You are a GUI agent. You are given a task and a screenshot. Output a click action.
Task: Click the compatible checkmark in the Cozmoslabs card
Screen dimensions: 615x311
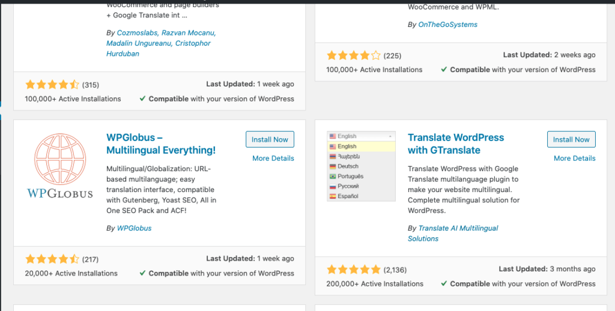point(143,98)
